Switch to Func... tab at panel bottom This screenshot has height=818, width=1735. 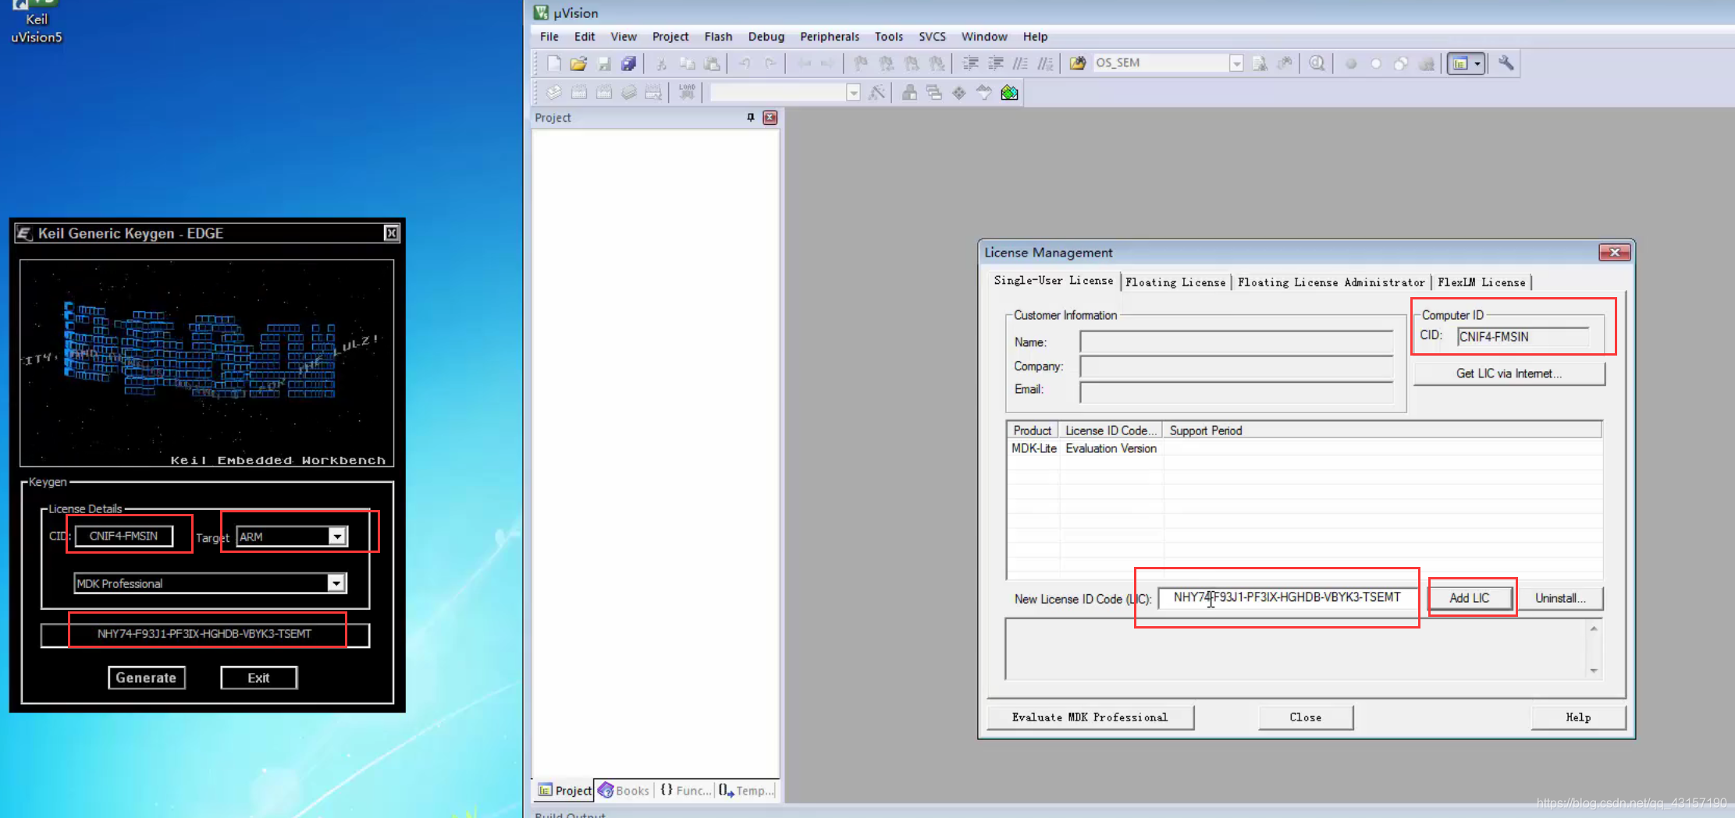click(685, 790)
